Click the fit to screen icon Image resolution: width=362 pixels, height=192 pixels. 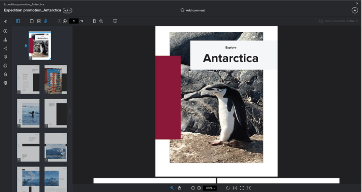click(241, 188)
